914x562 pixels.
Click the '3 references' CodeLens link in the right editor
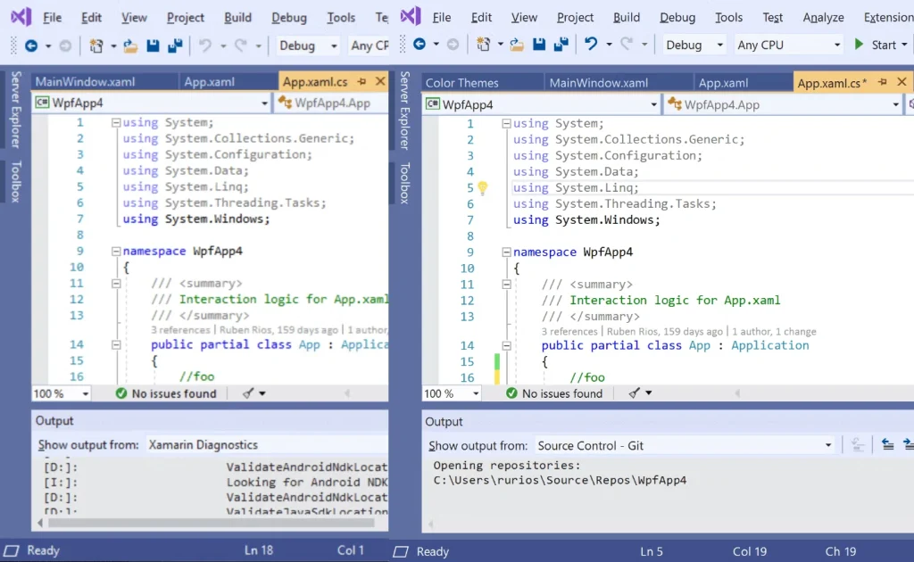coord(571,331)
